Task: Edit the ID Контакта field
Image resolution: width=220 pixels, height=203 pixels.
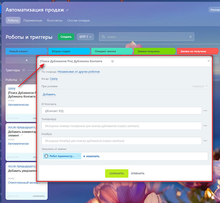Action: click(x=122, y=111)
